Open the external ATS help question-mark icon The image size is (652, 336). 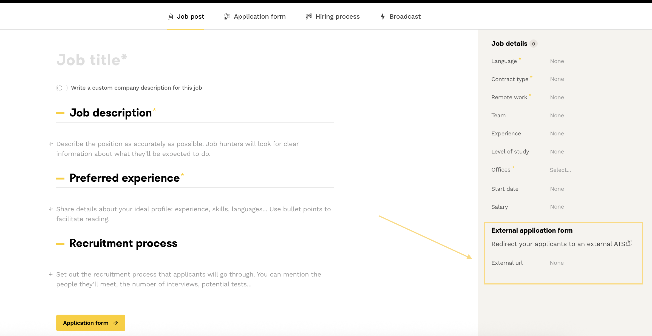click(x=630, y=243)
